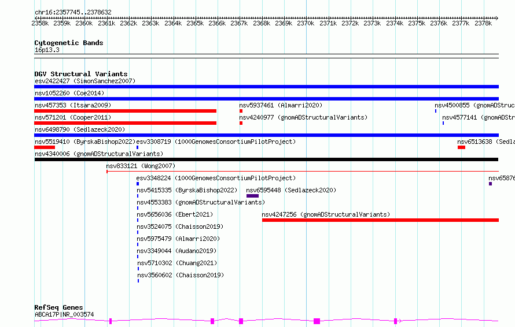This screenshot has height=327, width=515.
Task: Click the 16p13.3 cytogenetic band label
Action: point(47,50)
